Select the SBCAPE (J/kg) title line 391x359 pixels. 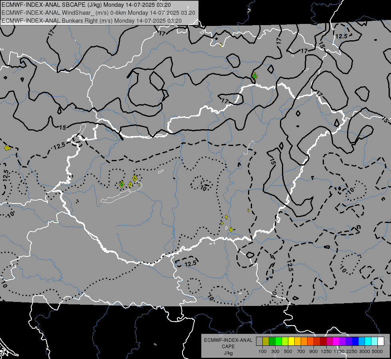coord(86,5)
